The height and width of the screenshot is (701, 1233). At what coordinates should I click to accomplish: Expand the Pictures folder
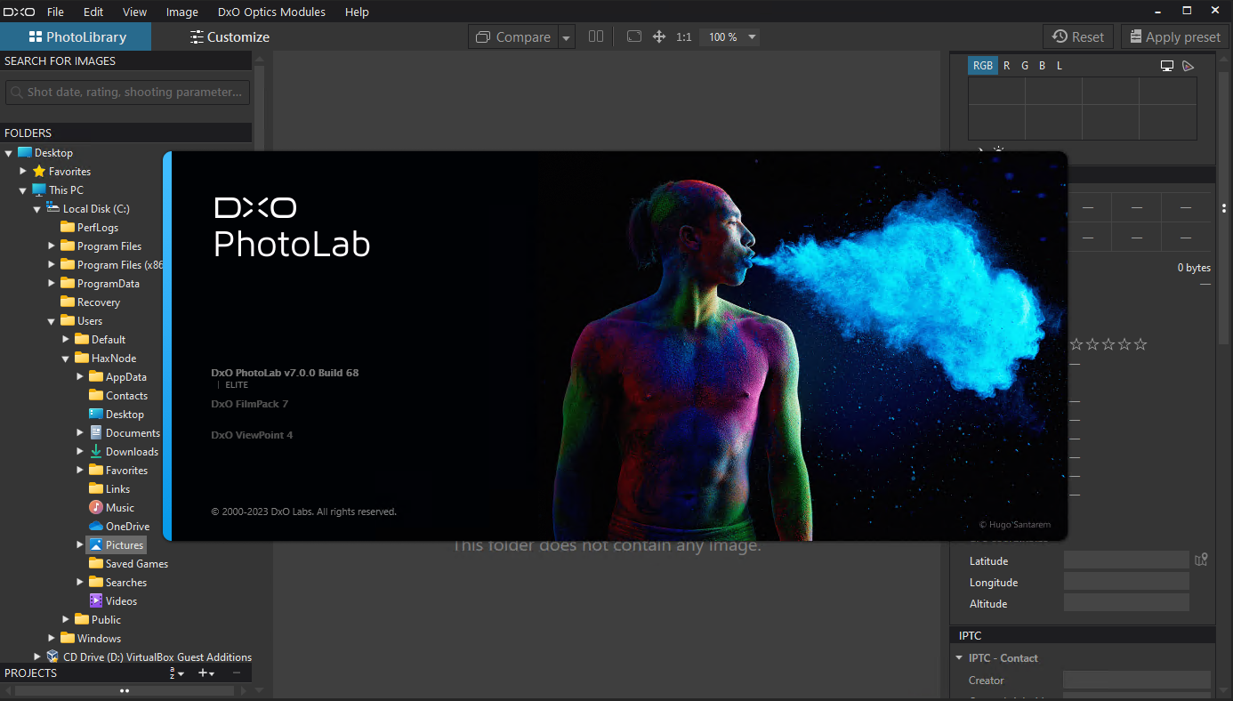[80, 544]
